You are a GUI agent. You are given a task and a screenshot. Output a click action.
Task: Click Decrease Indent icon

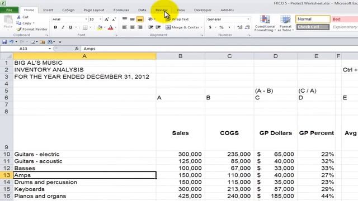point(150,27)
